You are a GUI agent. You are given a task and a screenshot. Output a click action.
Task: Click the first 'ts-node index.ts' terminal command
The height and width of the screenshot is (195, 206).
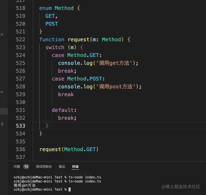(85, 177)
